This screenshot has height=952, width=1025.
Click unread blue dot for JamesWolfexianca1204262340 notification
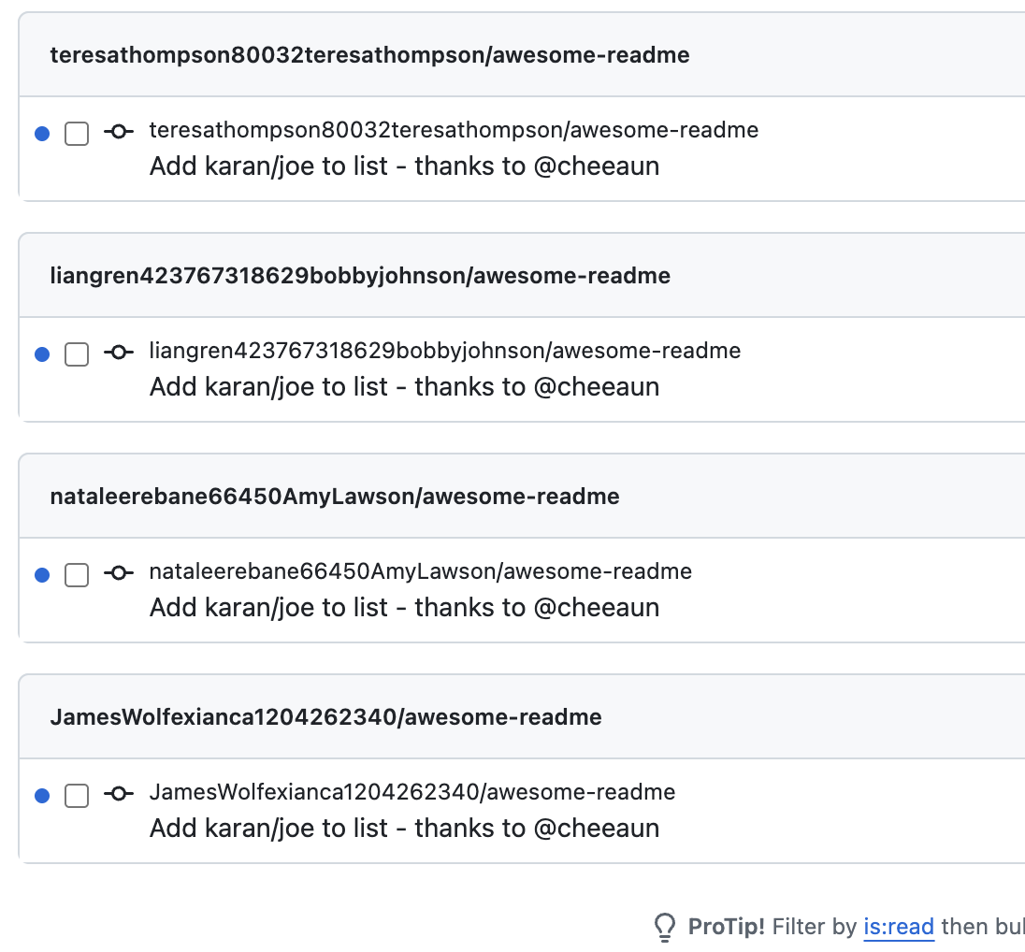point(41,796)
